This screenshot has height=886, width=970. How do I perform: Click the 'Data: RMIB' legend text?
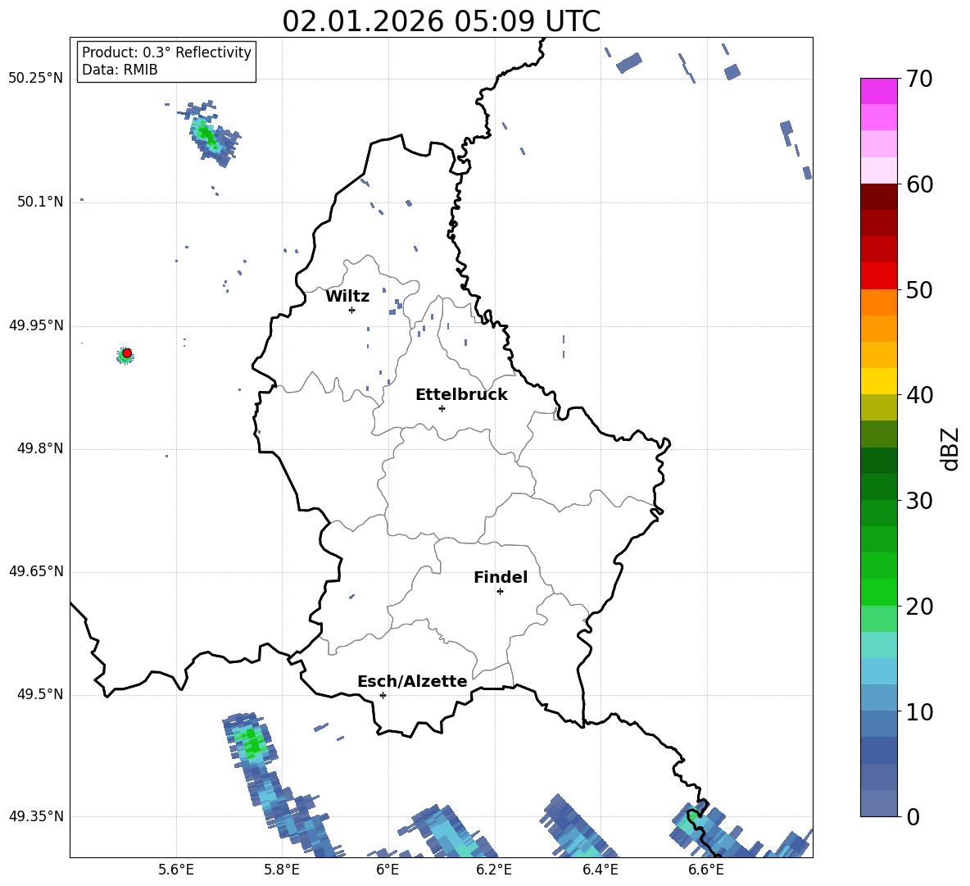120,70
